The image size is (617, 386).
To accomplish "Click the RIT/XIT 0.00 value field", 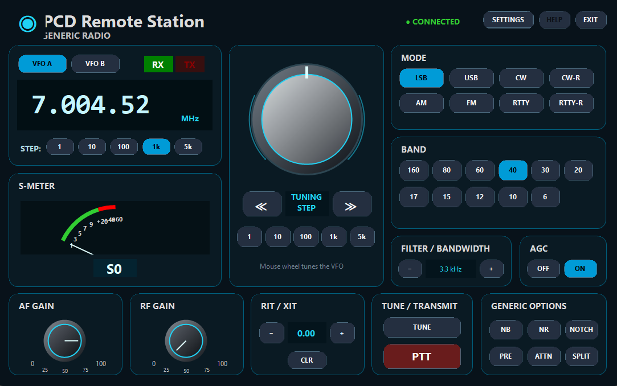I will 307,333.
